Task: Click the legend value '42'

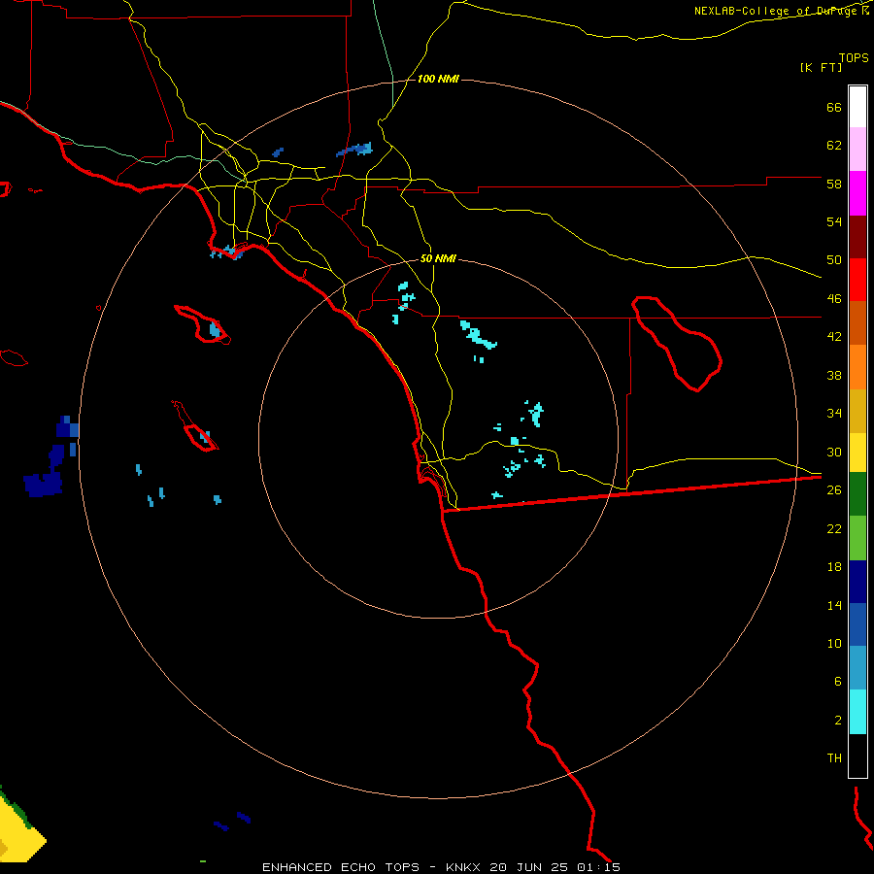Action: (834, 337)
